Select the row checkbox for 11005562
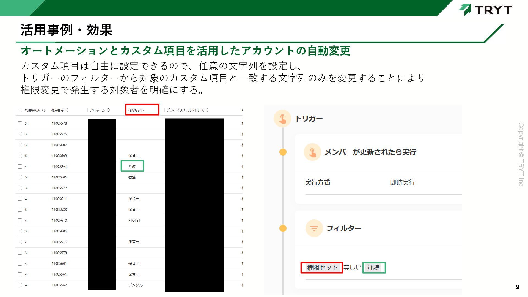Image resolution: width=528 pixels, height=297 pixels. click(x=20, y=285)
